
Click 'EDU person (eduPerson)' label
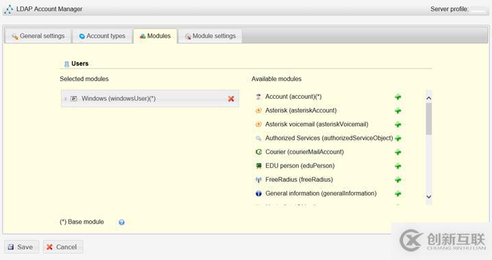pos(300,166)
